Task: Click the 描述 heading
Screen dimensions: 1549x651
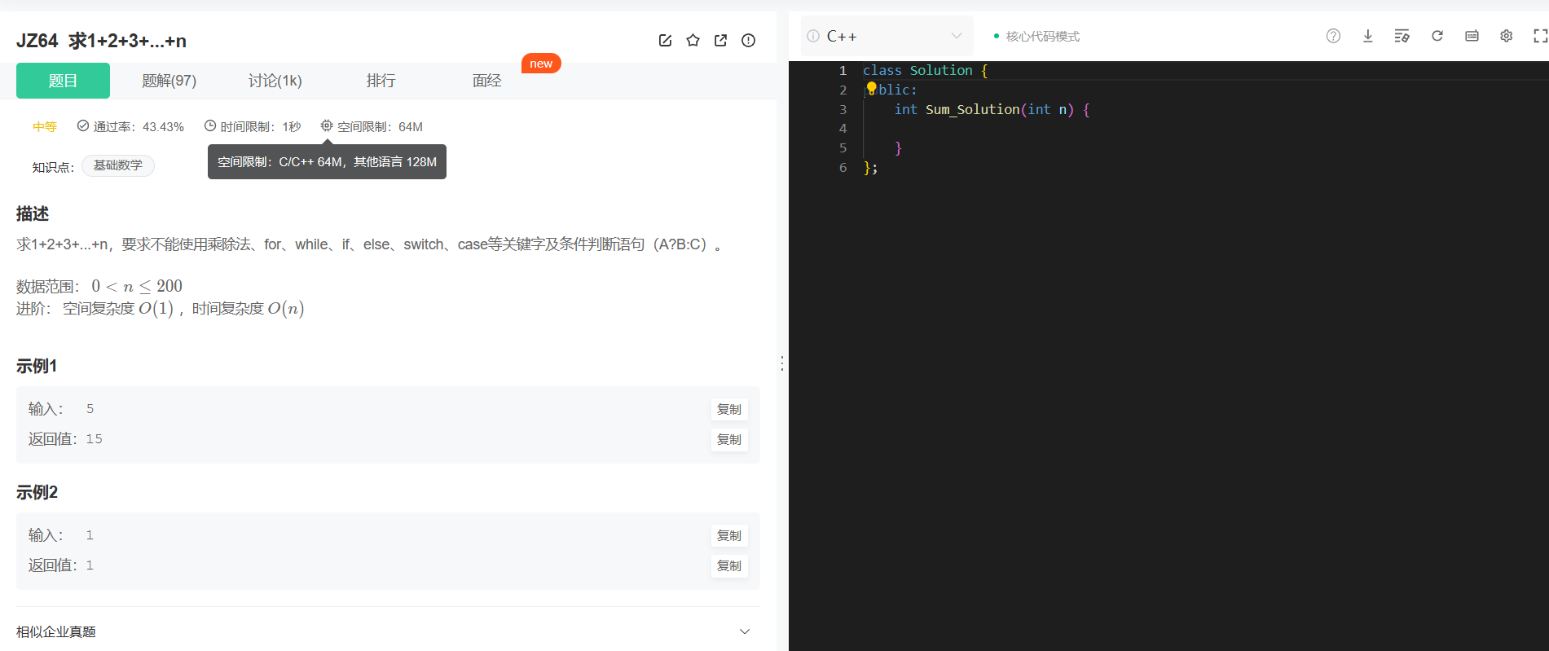Action: (33, 213)
